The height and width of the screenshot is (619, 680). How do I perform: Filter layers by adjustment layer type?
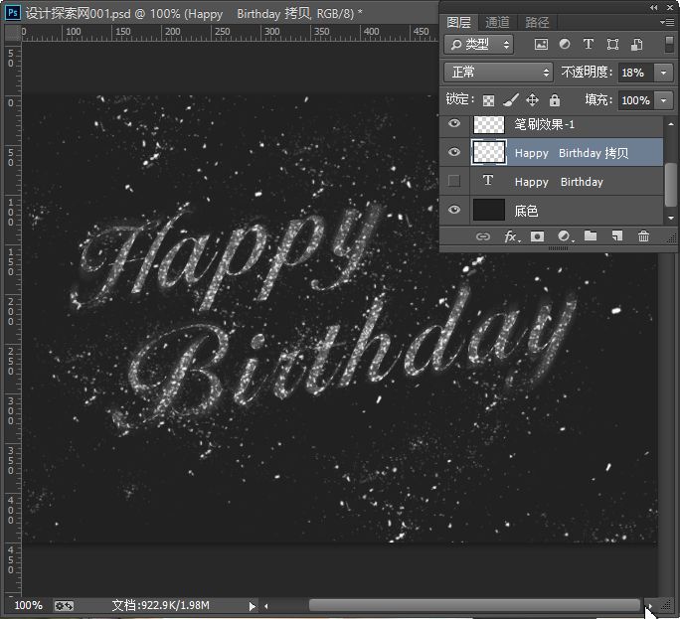565,45
